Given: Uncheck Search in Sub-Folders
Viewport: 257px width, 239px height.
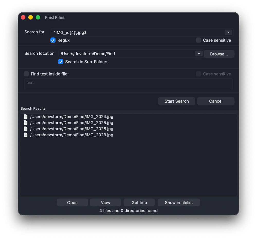Looking at the screenshot, I should tap(61, 62).
